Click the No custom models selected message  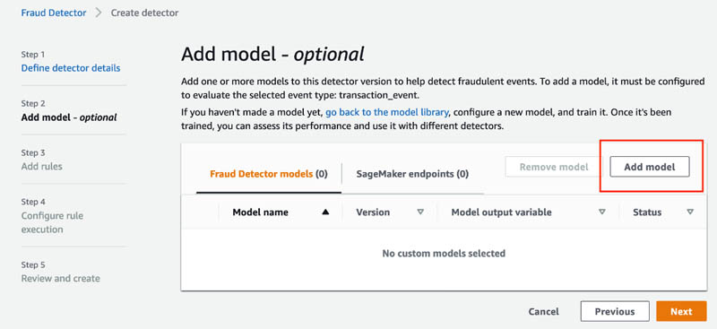point(444,253)
